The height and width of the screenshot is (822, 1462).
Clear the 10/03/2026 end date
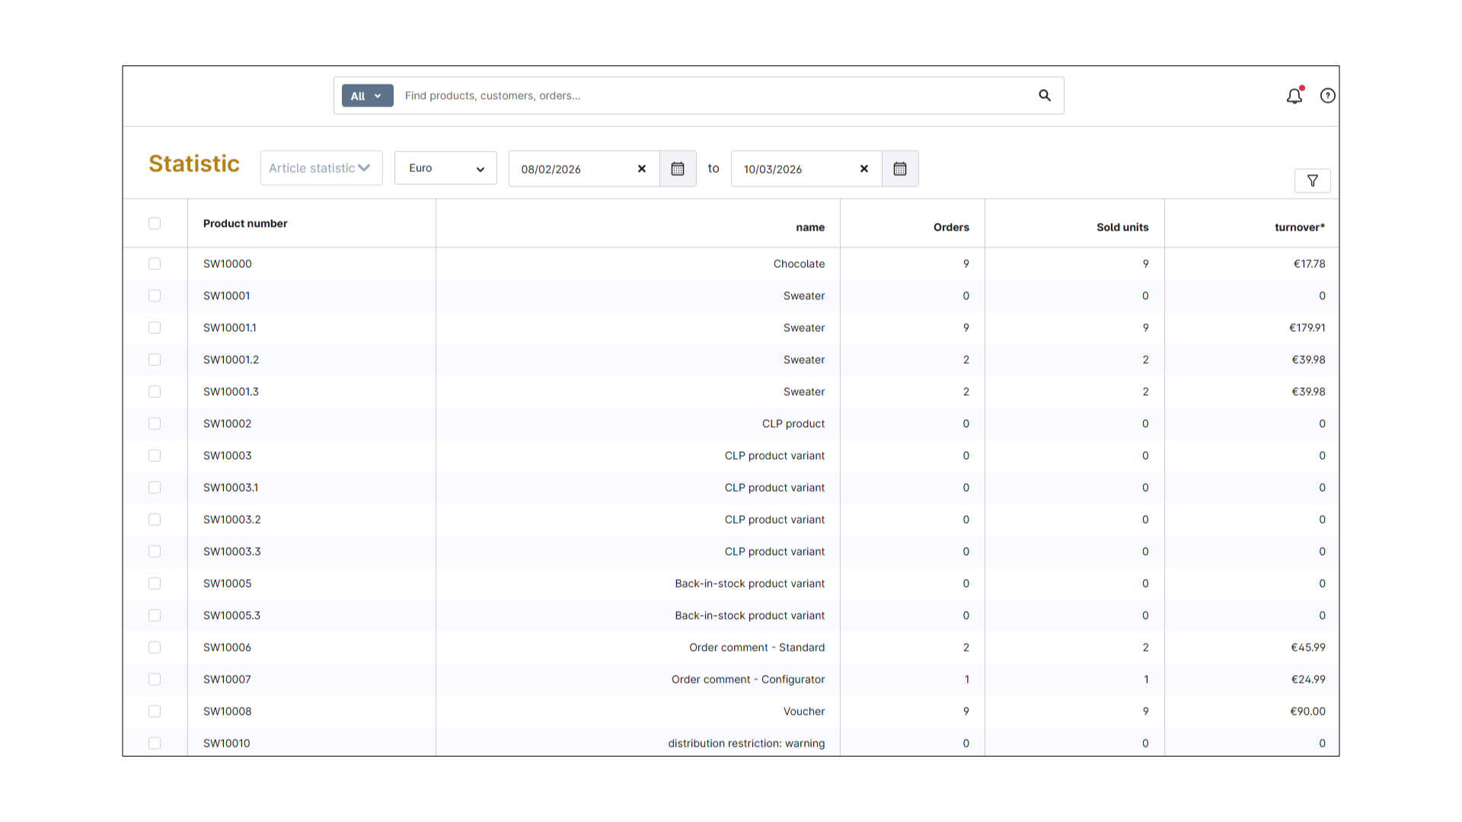[863, 169]
